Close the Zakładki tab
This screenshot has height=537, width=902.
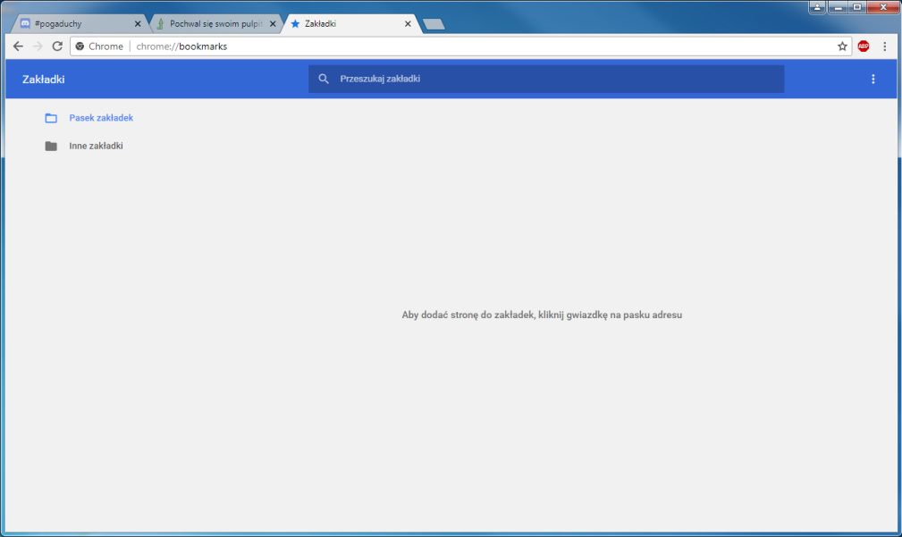point(408,24)
